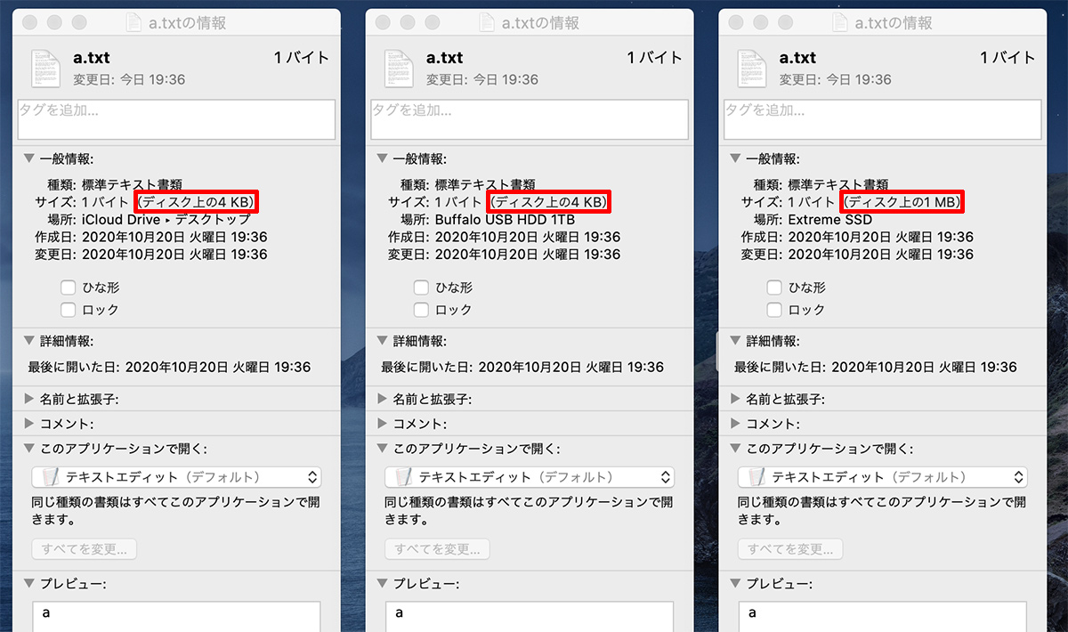Check the ロック checkbox in the Buffalo USB HDD window
Screen dimensions: 1068x632
[421, 310]
